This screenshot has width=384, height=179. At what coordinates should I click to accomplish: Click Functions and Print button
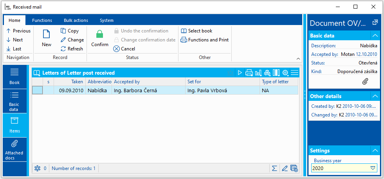[204, 40]
